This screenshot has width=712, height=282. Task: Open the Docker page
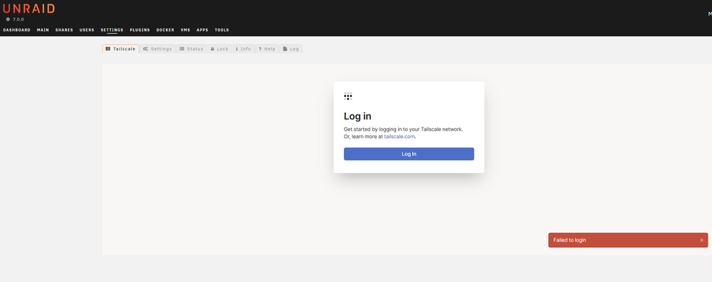165,30
